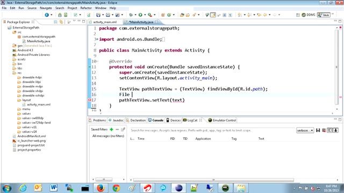Expand the collapsed import statements

pyautogui.click(x=97, y=39)
